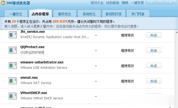Click the vmnat.exe program icon
The height and width of the screenshot is (108, 178).
click(x=13, y=81)
